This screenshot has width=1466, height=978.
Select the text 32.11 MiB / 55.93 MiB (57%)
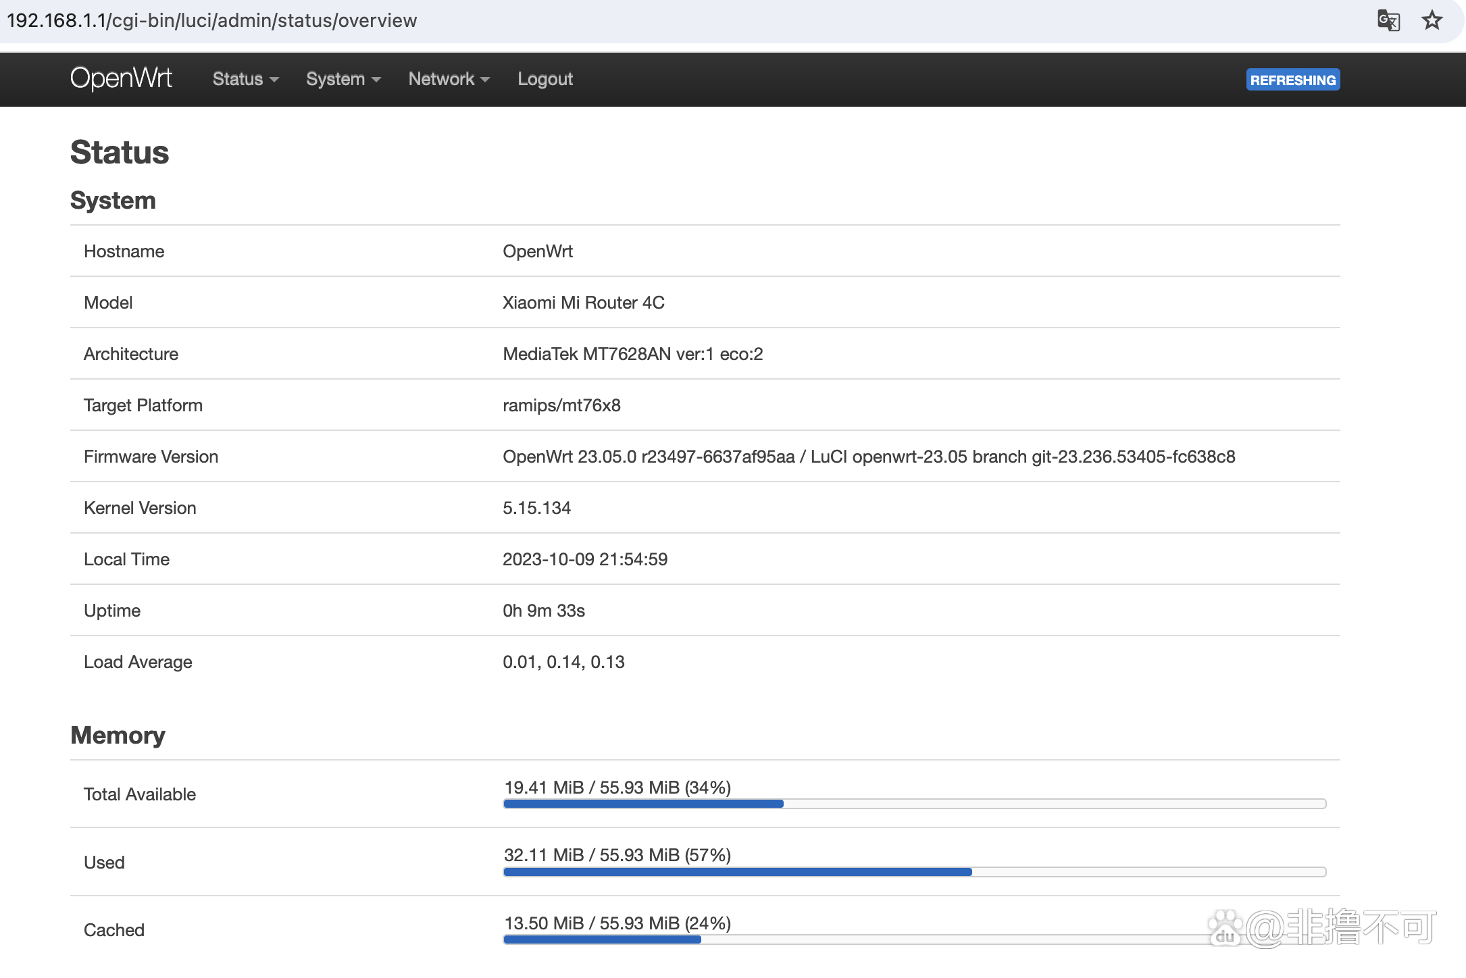coord(617,855)
